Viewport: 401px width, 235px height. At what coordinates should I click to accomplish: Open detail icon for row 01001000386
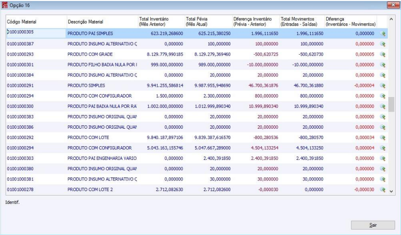tap(382, 127)
